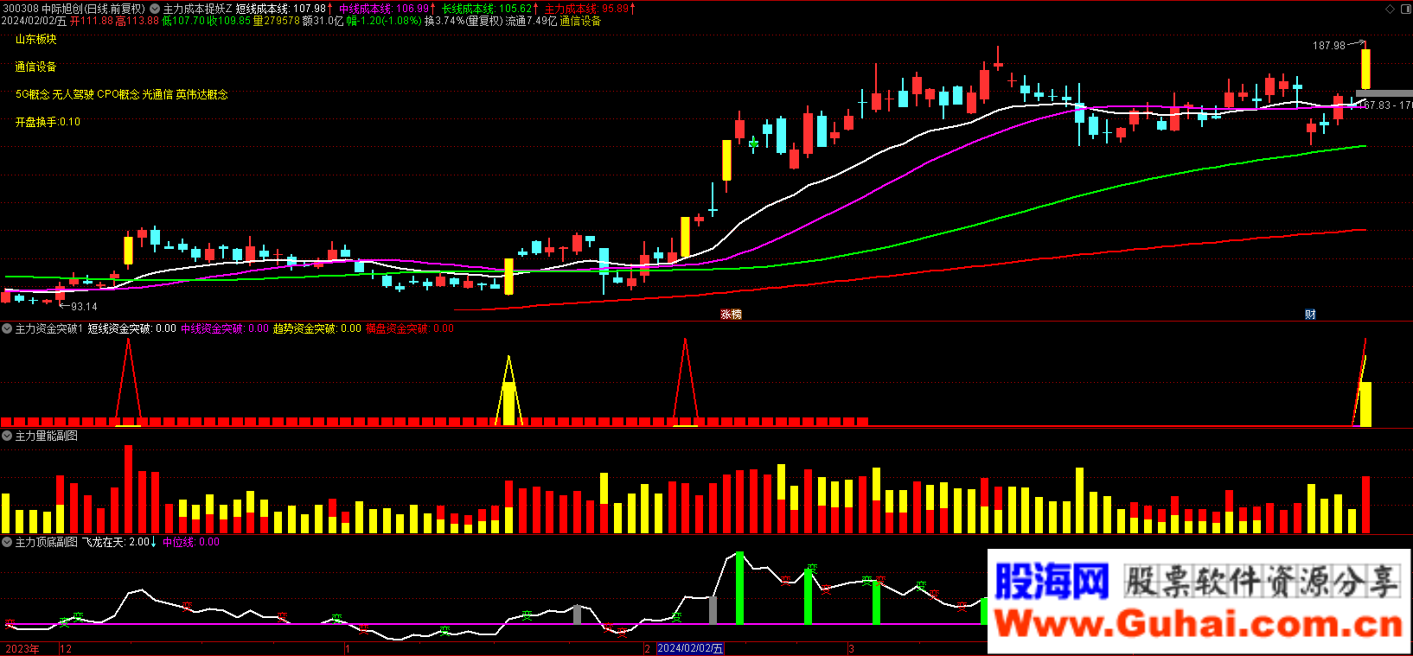
Task: Click the 股海网 watermark logo
Action: coord(1052,581)
